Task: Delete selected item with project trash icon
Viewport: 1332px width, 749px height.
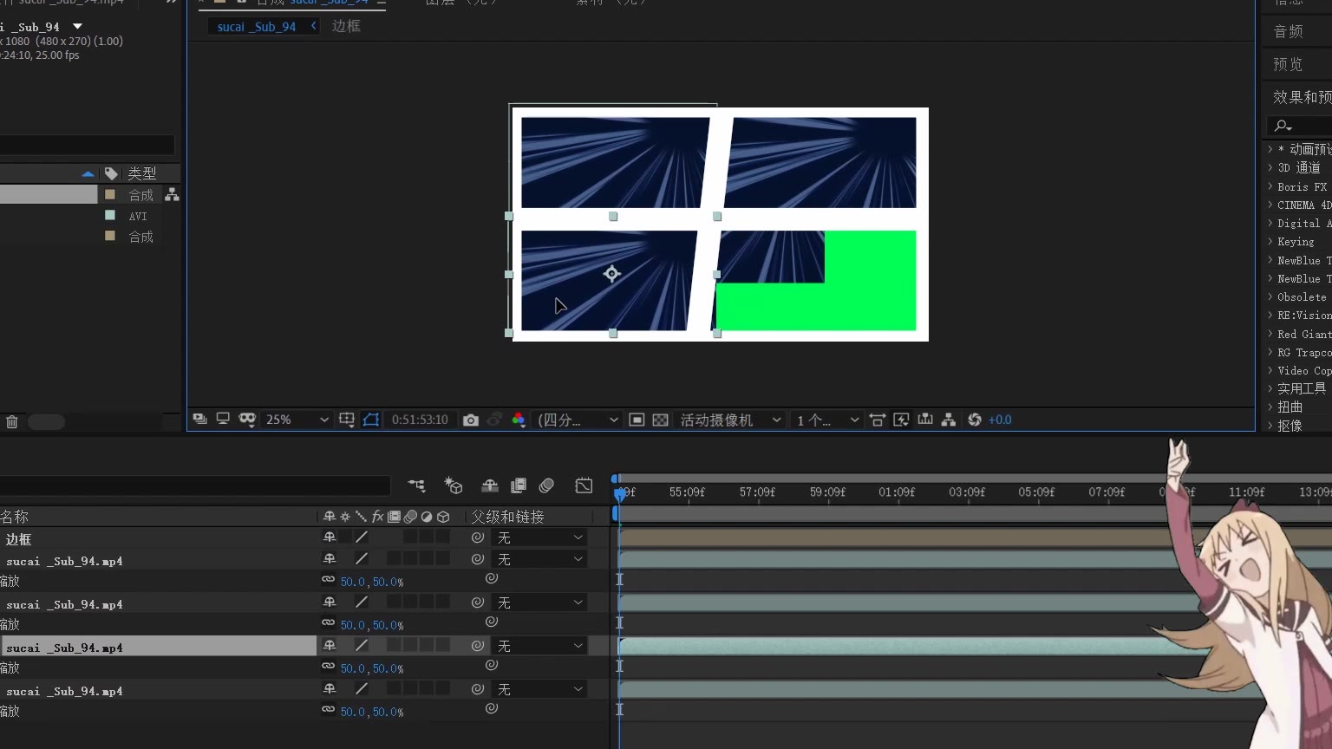Action: (12, 422)
